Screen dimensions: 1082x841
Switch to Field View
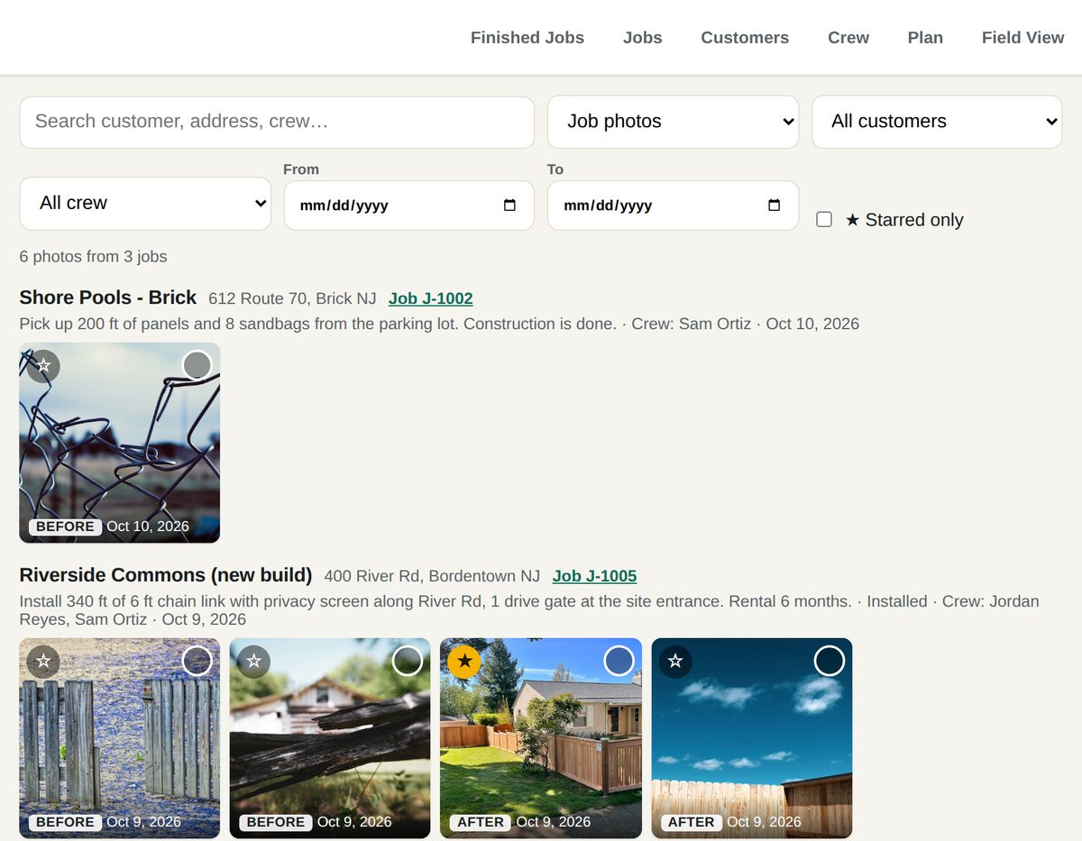(x=1023, y=38)
